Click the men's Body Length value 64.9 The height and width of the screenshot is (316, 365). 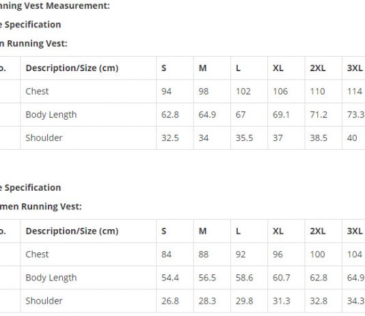click(x=207, y=115)
